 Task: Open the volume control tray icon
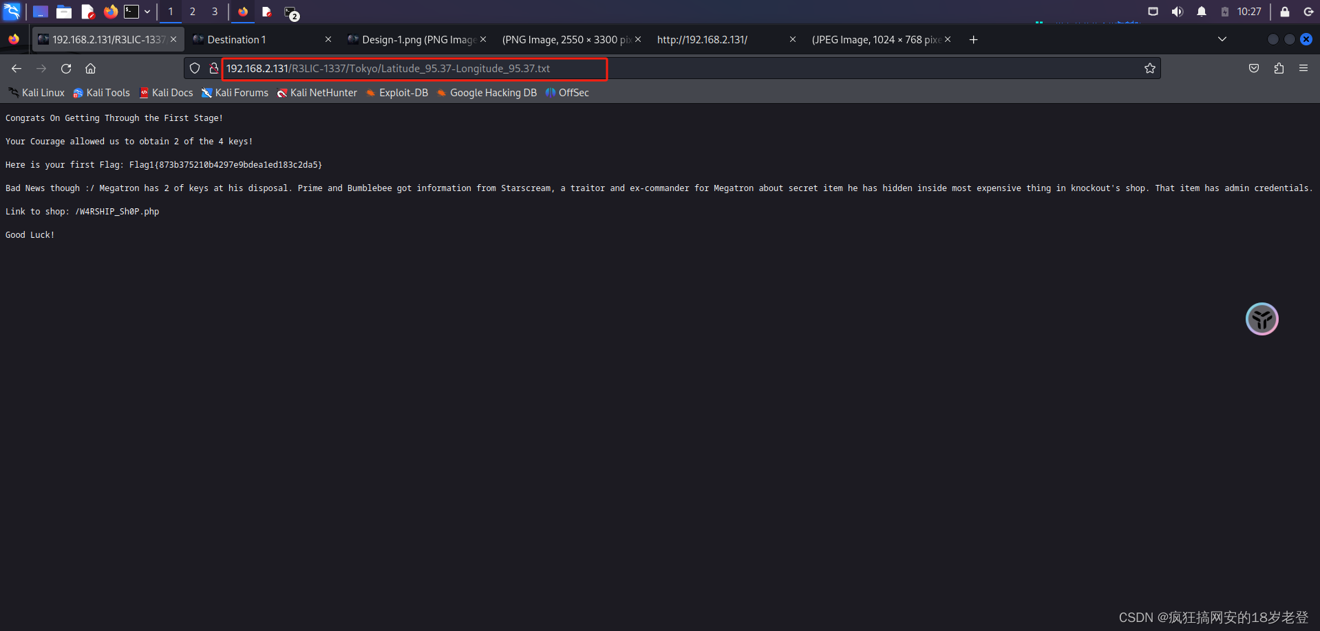[1178, 12]
